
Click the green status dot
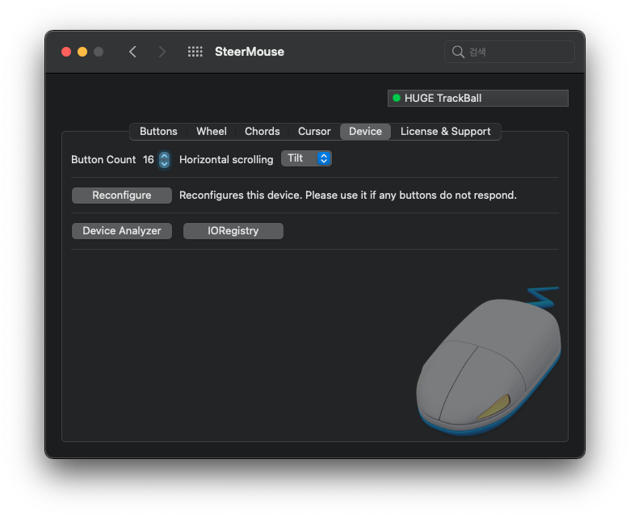point(397,98)
